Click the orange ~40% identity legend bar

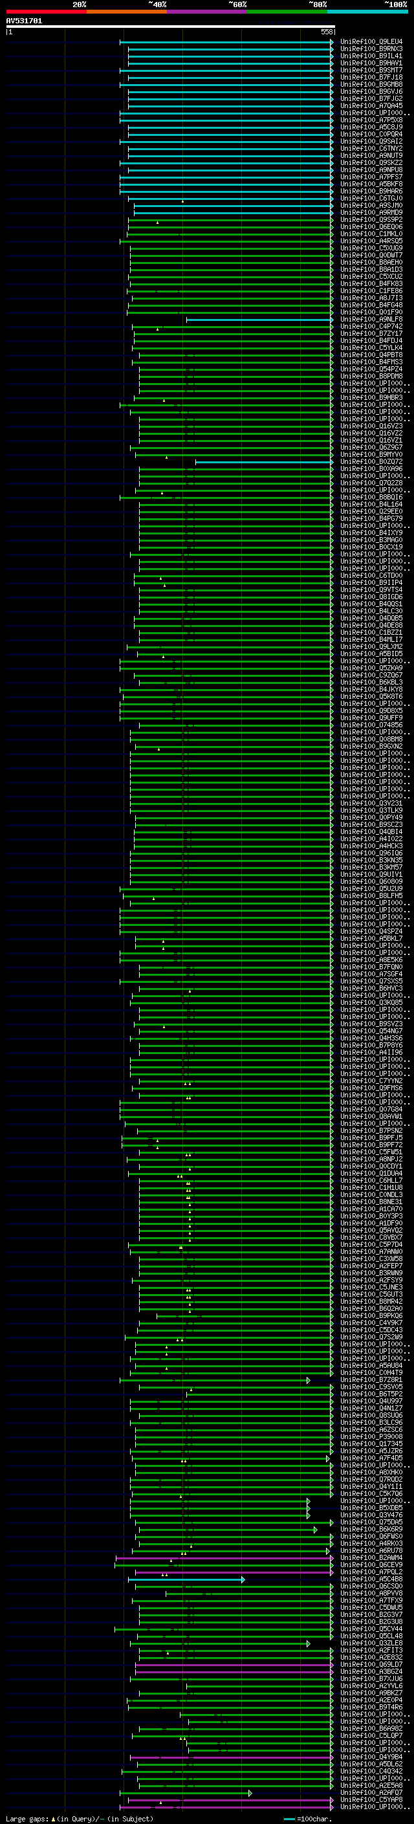coord(127,12)
